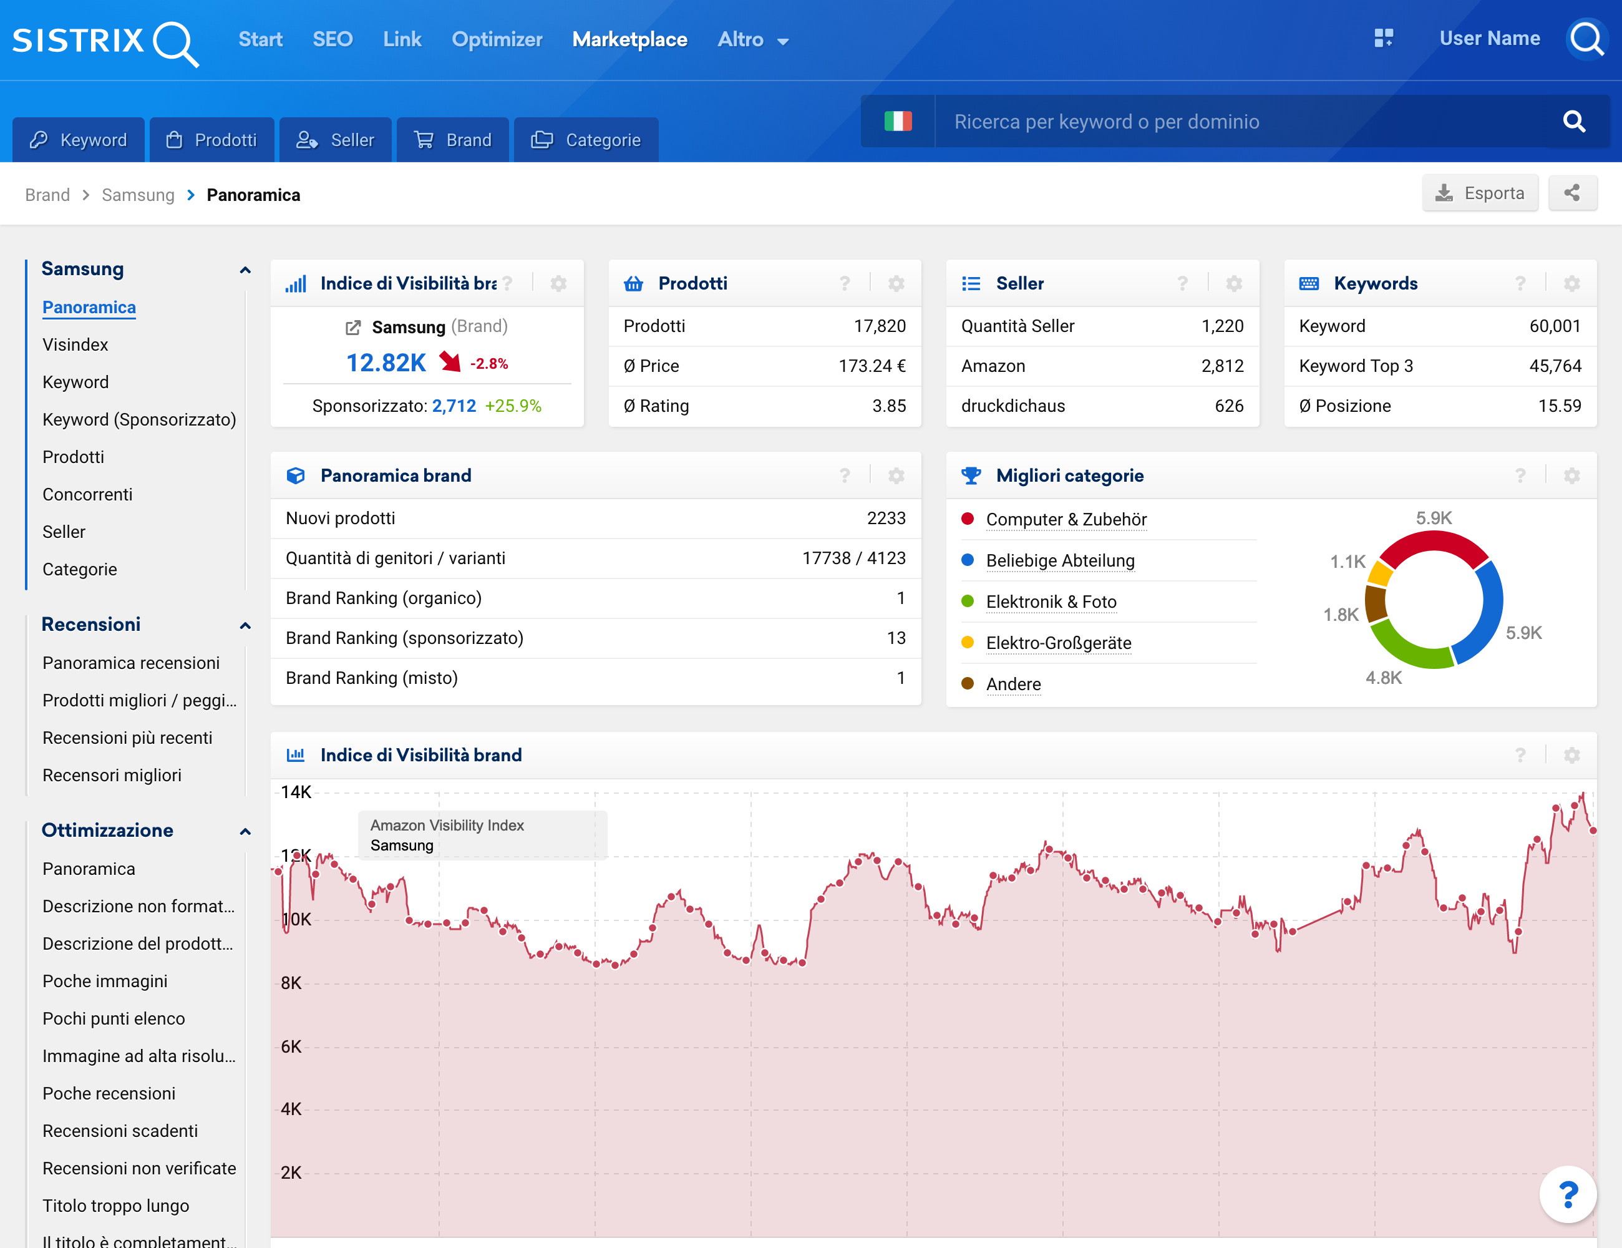Click the floating help question mark button
The image size is (1622, 1248).
tap(1568, 1194)
